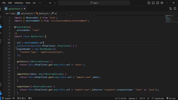The width and height of the screenshot is (178, 100).
Task: Click the imp-f command center search box
Action: pos(94,3)
